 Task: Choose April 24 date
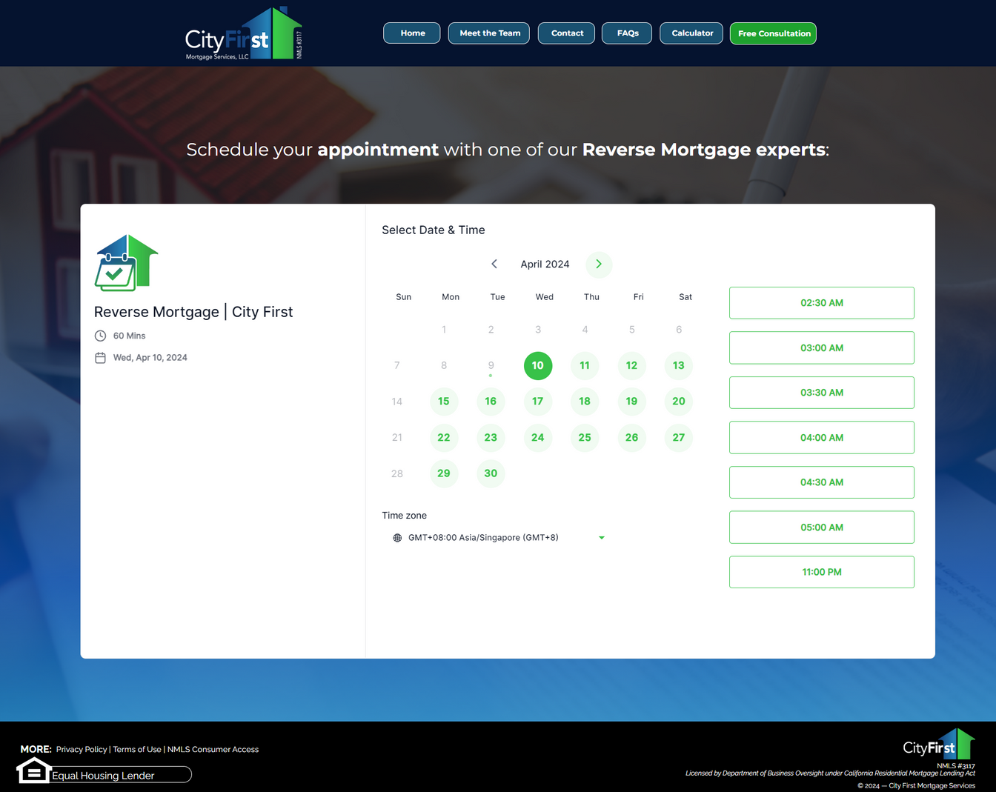pos(538,438)
